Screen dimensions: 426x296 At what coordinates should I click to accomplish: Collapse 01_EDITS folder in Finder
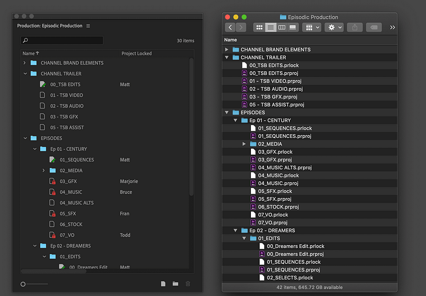[244, 238]
